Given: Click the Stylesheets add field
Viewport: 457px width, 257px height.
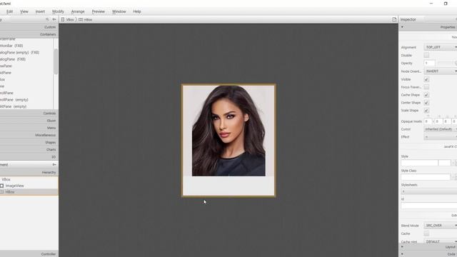Looking at the screenshot, I should pos(429,191).
